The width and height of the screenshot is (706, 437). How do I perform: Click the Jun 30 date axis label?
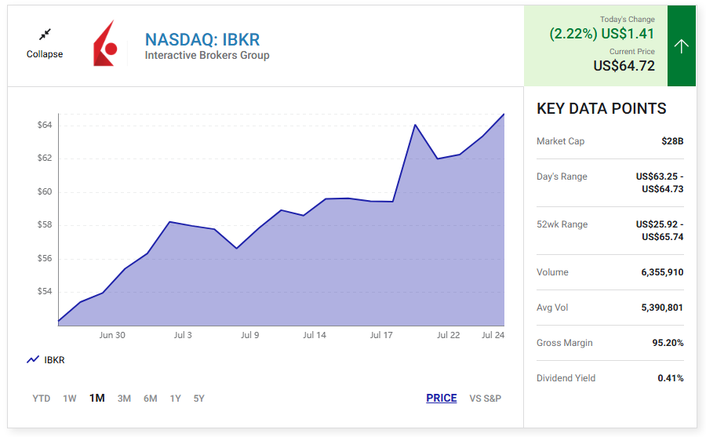112,335
